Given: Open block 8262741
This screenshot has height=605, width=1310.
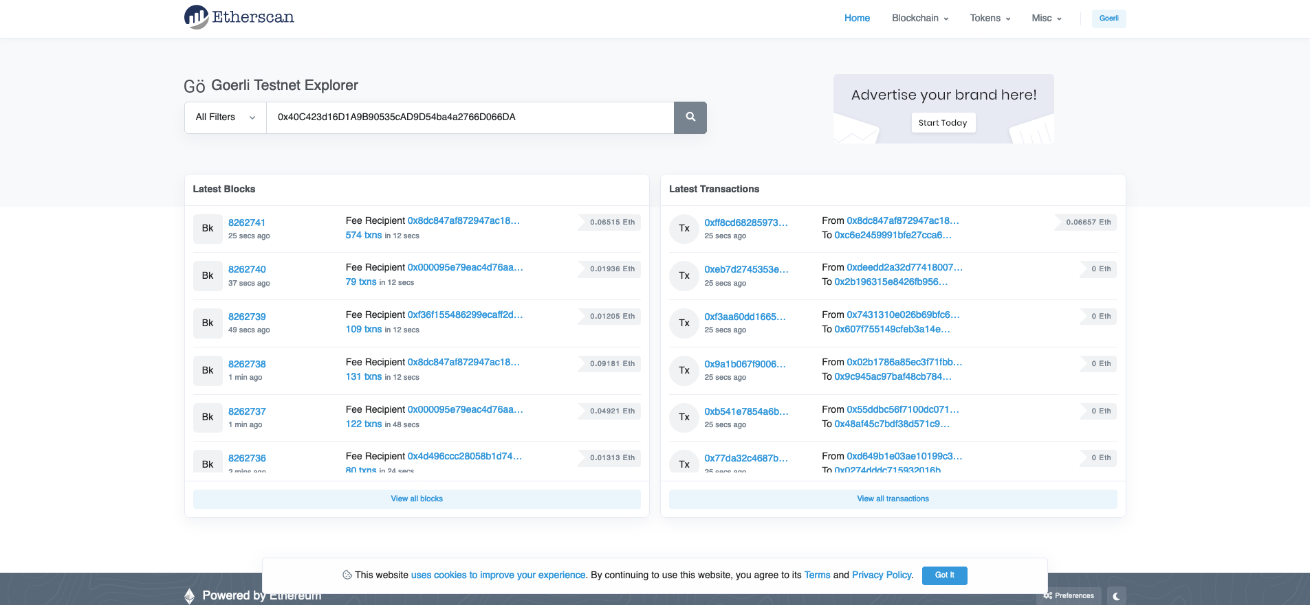Looking at the screenshot, I should click(x=247, y=223).
